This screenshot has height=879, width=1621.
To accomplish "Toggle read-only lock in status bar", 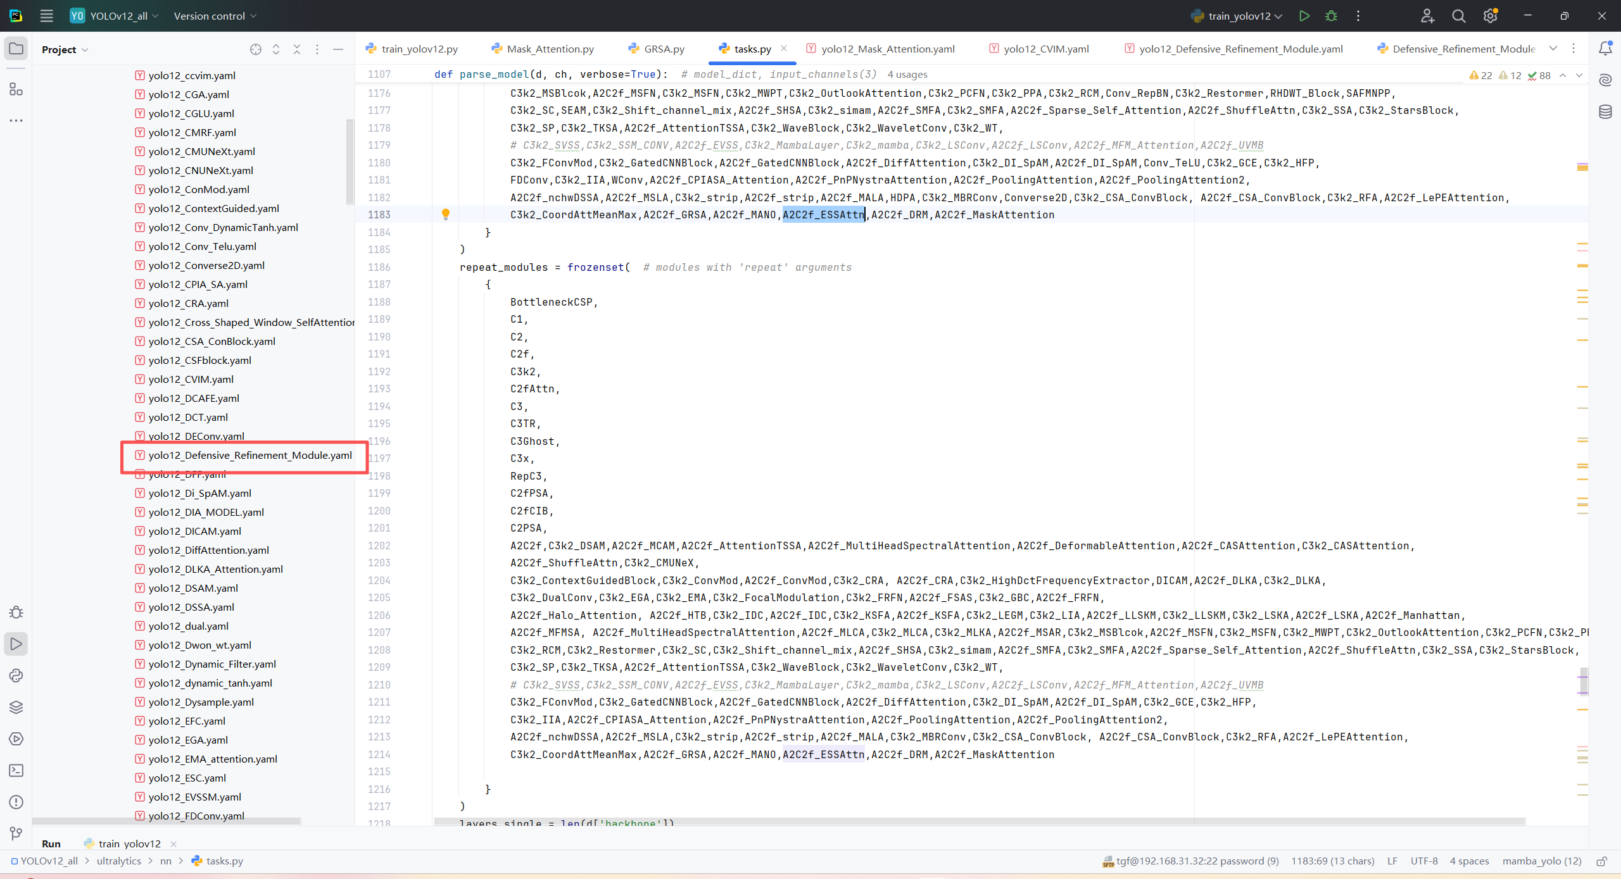I will coord(1601,861).
